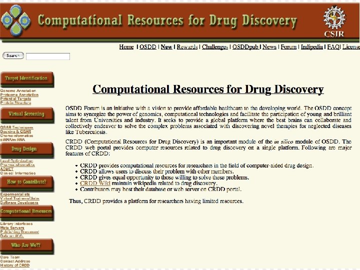
Task: Click the Computational Resources sidebar button
Action: (27, 212)
